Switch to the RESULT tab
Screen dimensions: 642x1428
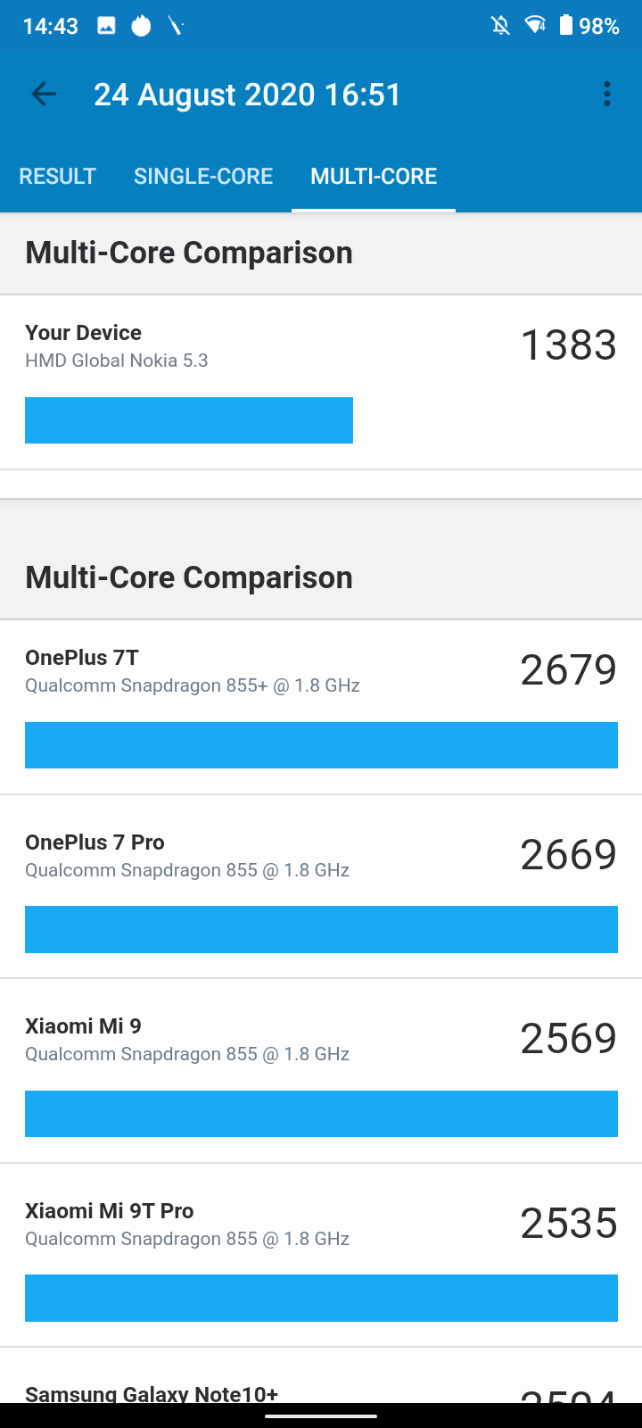(x=57, y=176)
